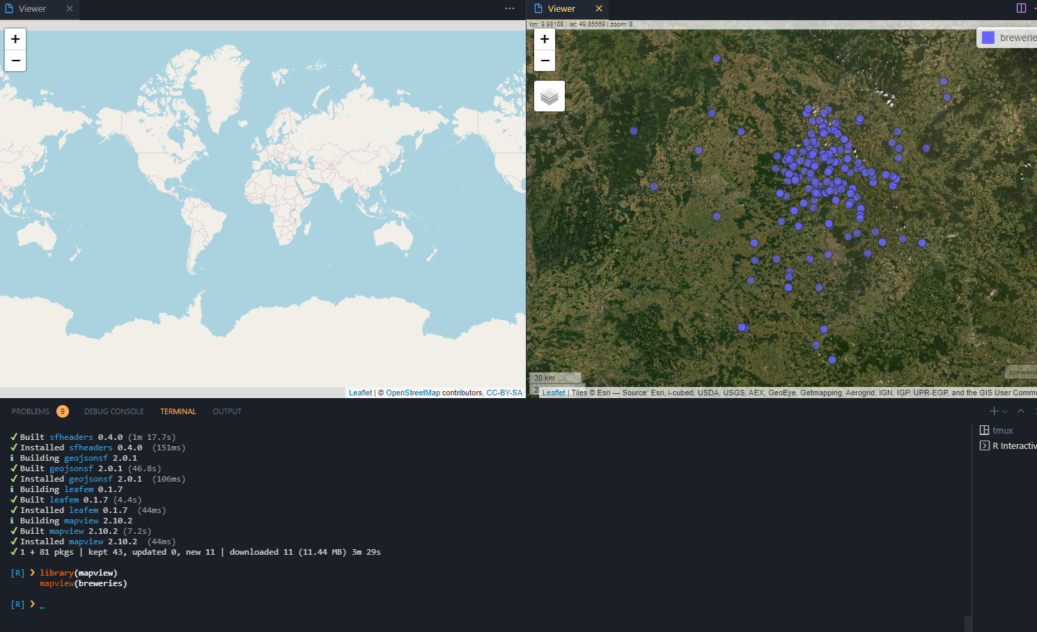The height and width of the screenshot is (632, 1037).
Task: Click the 'Built mapview 2.10.2' line
Action: 81,531
